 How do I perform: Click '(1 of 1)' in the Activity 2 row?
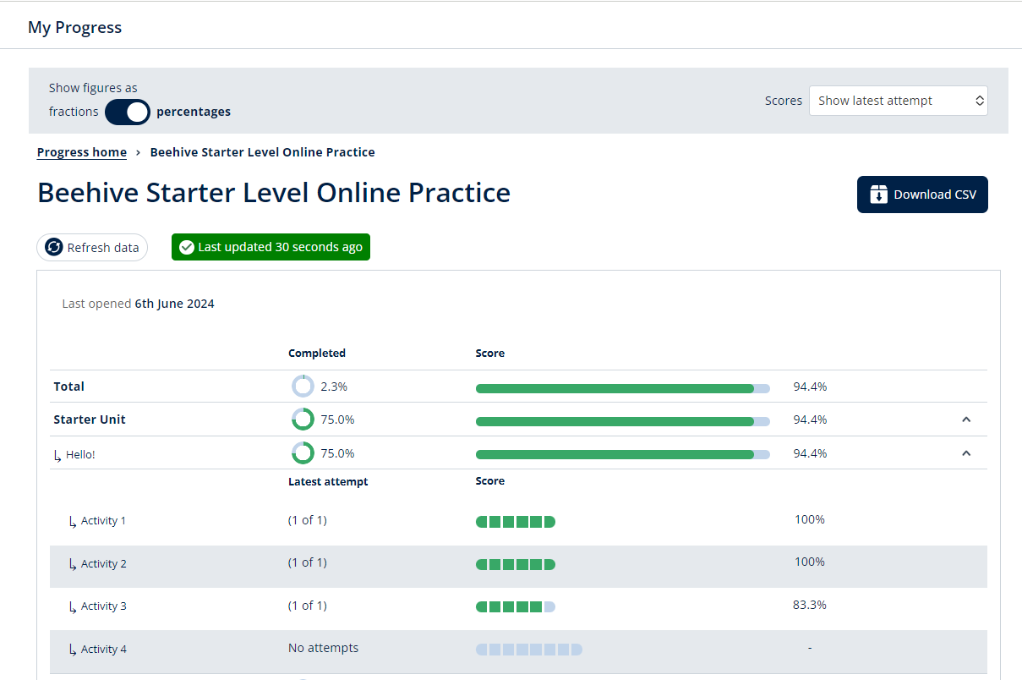[x=308, y=562]
